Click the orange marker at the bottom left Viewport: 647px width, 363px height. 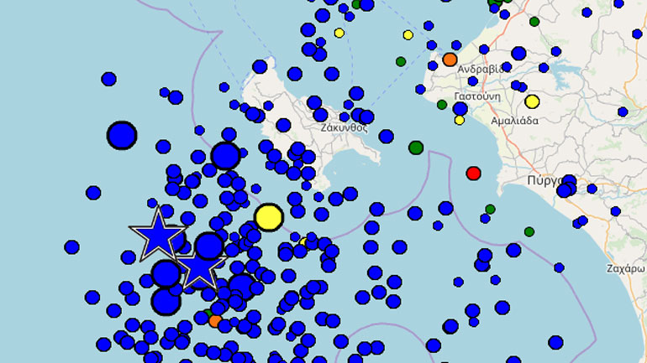click(214, 320)
